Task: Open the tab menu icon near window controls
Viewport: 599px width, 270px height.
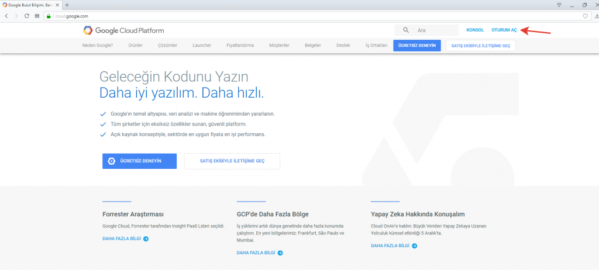Action: tap(559, 5)
